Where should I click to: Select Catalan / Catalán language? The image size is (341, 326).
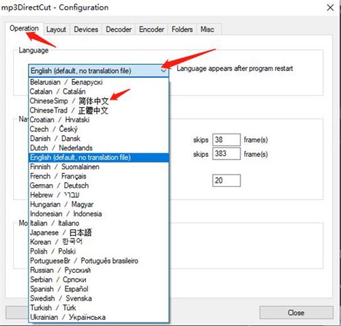(99, 91)
